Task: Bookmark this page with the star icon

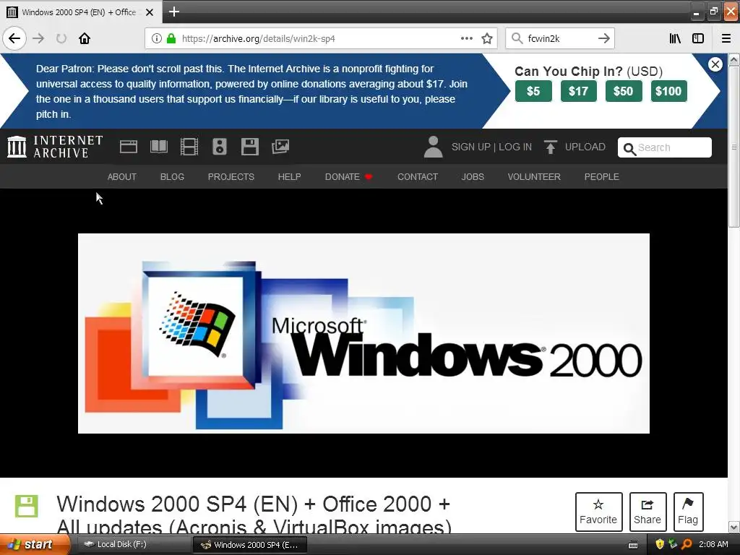Action: click(x=487, y=38)
